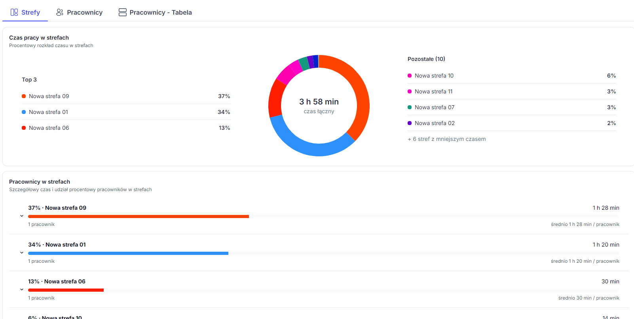
Task: Select Nowa strefa 11 in Pozostałe list
Action: [x=512, y=91]
